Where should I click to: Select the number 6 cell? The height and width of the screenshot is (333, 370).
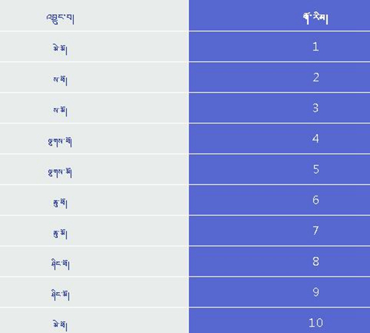[279, 200]
